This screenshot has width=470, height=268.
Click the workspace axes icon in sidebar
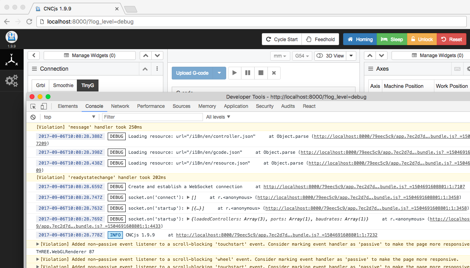pyautogui.click(x=11, y=60)
